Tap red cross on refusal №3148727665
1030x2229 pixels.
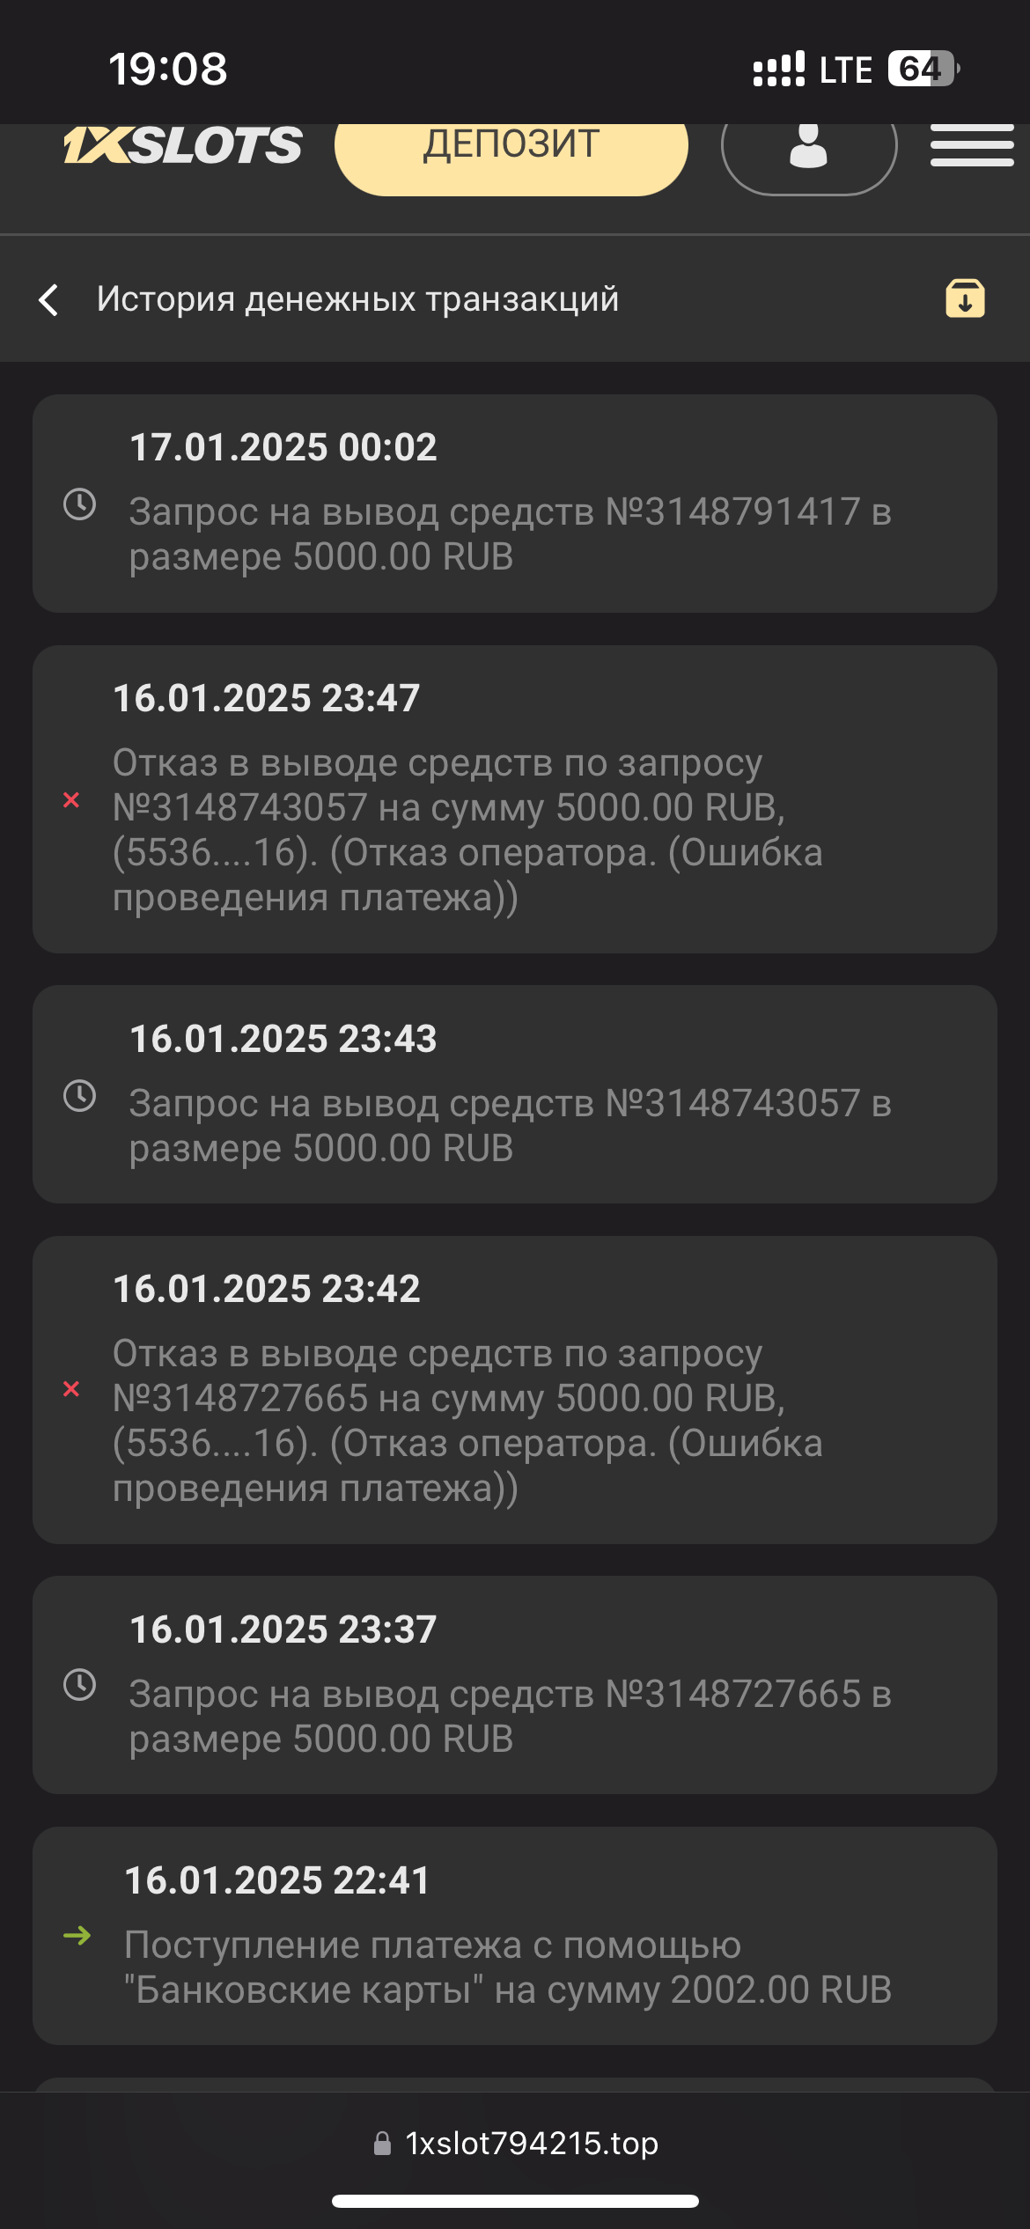(71, 1389)
